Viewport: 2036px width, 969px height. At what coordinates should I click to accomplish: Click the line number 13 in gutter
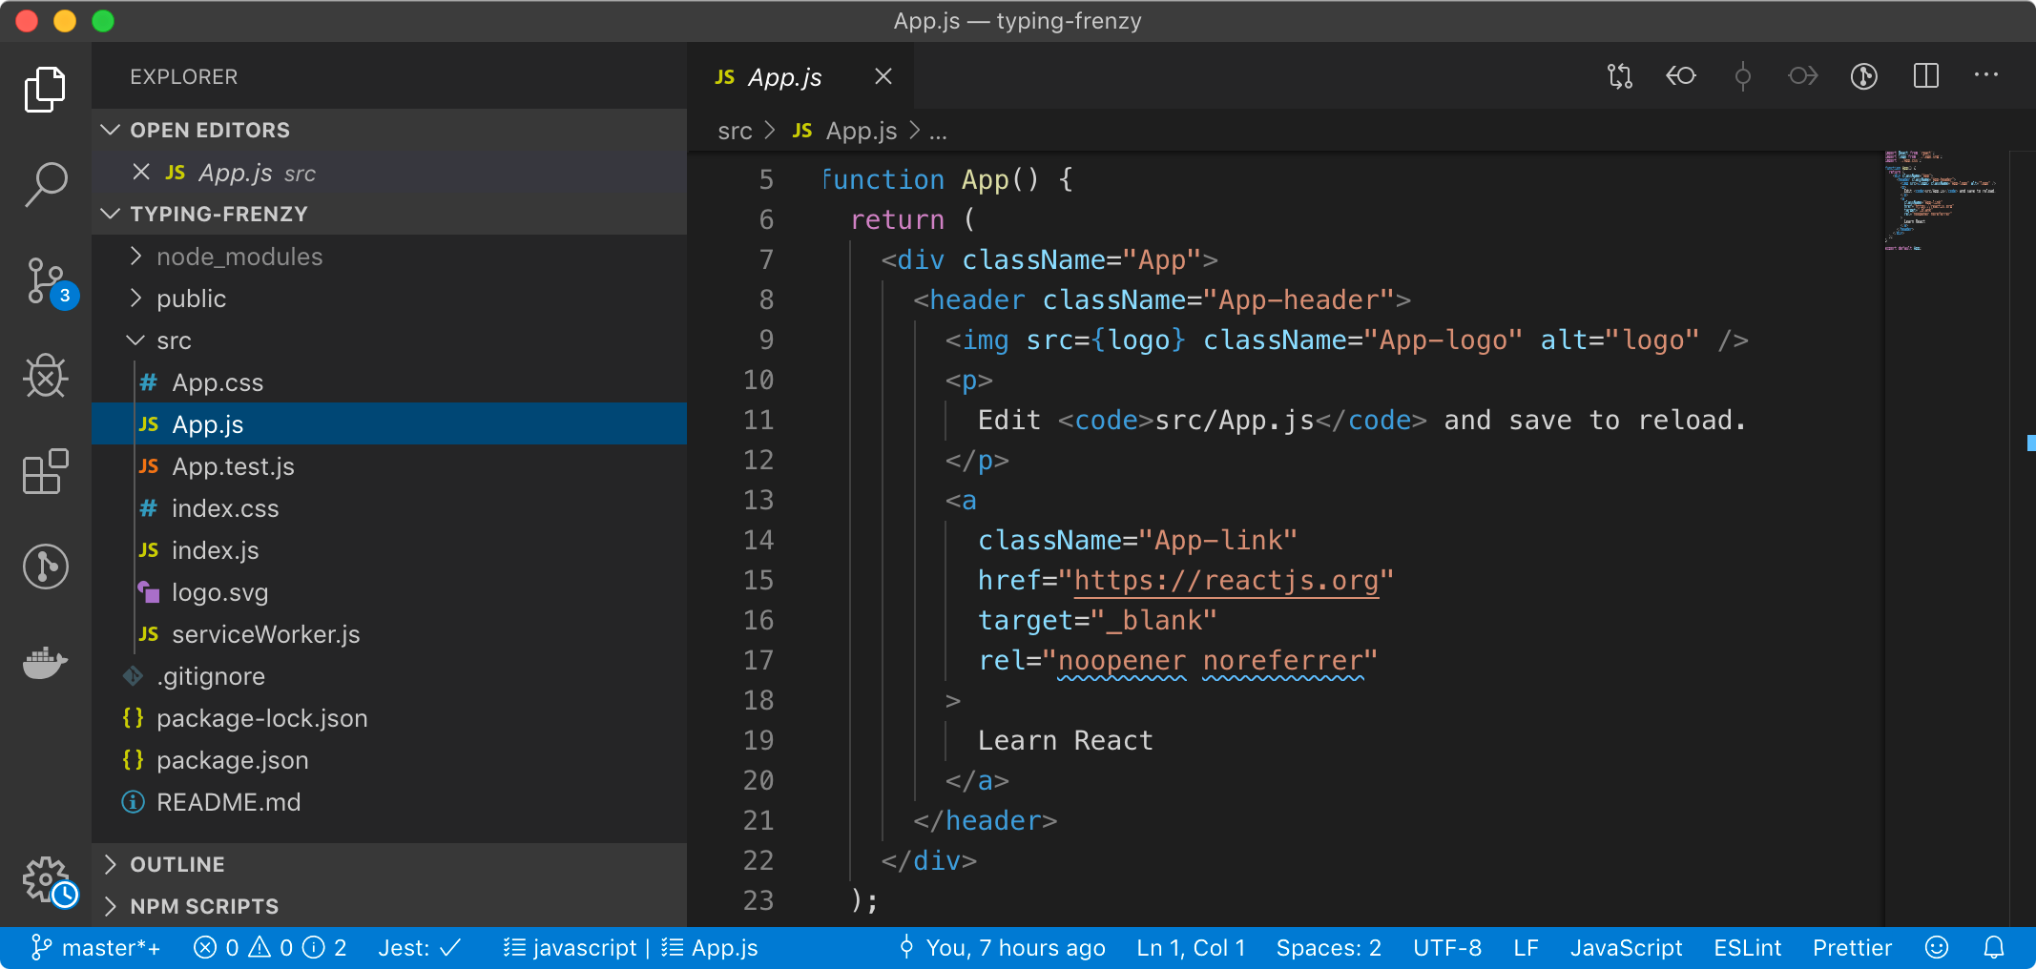coord(758,500)
